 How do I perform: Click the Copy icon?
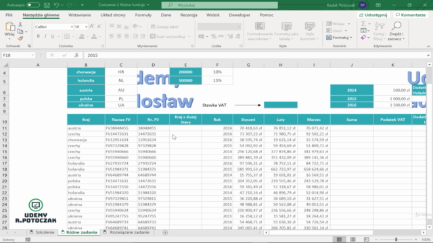(x=20, y=32)
